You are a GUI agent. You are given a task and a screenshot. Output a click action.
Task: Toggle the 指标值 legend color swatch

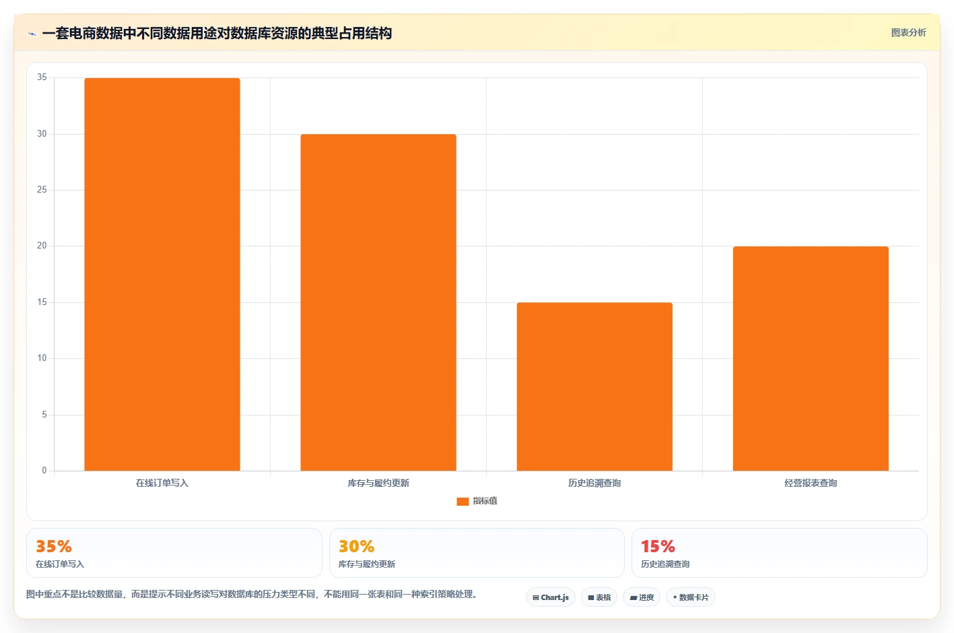tap(463, 501)
